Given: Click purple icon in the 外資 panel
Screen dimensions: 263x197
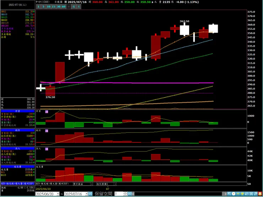Looking at the screenshot, I should coord(47,111).
